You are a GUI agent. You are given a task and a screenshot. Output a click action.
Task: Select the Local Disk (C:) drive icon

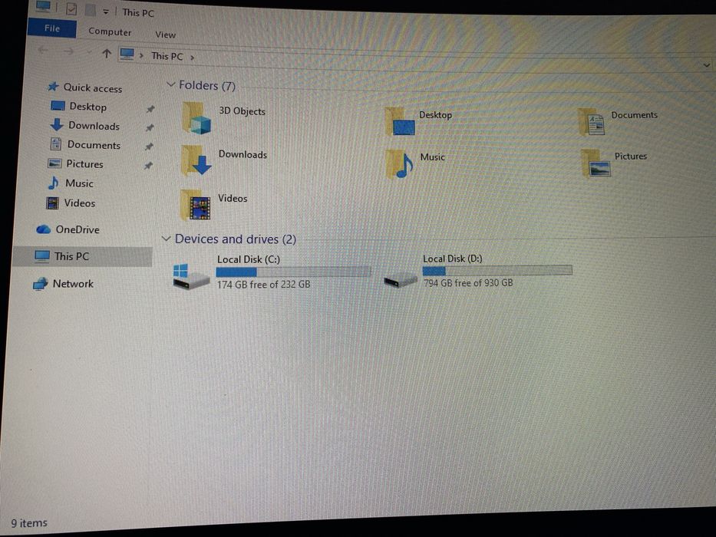point(191,276)
